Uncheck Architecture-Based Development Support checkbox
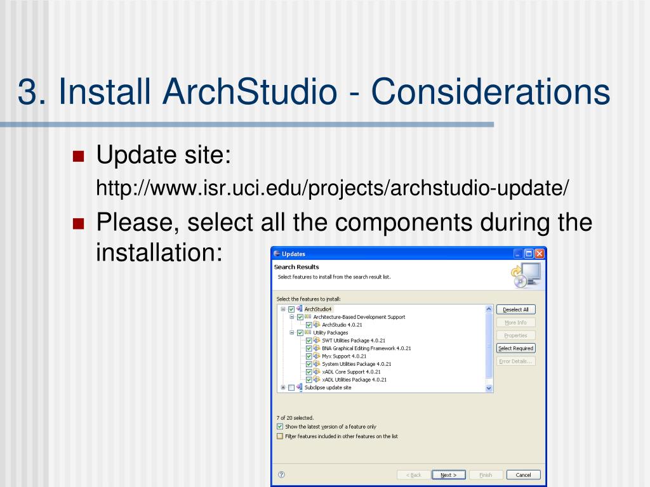The width and height of the screenshot is (650, 487). 300,317
